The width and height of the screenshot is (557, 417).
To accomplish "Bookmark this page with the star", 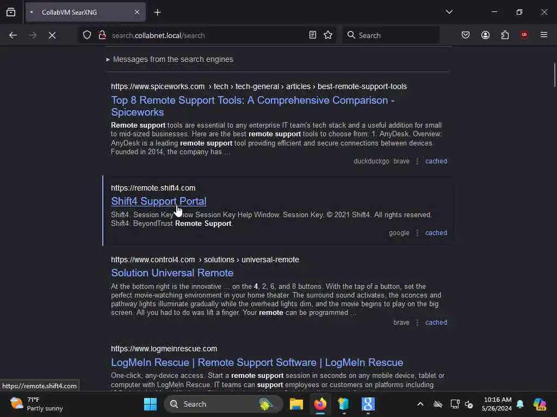I will pos(328,35).
